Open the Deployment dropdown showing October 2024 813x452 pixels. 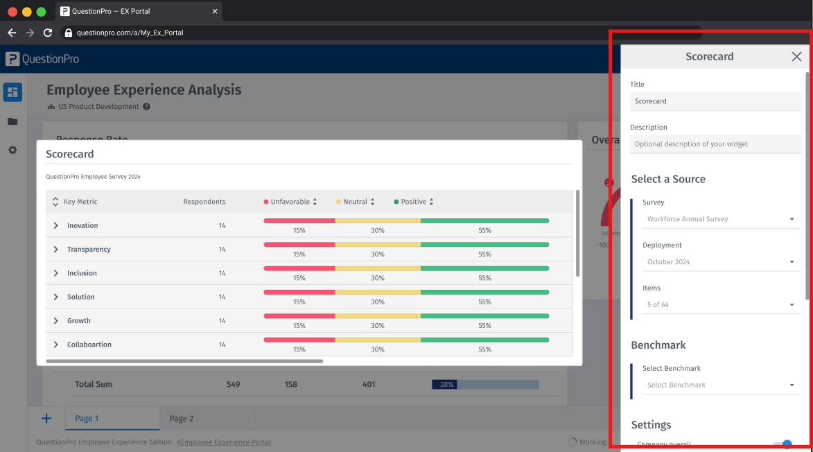pyautogui.click(x=721, y=262)
